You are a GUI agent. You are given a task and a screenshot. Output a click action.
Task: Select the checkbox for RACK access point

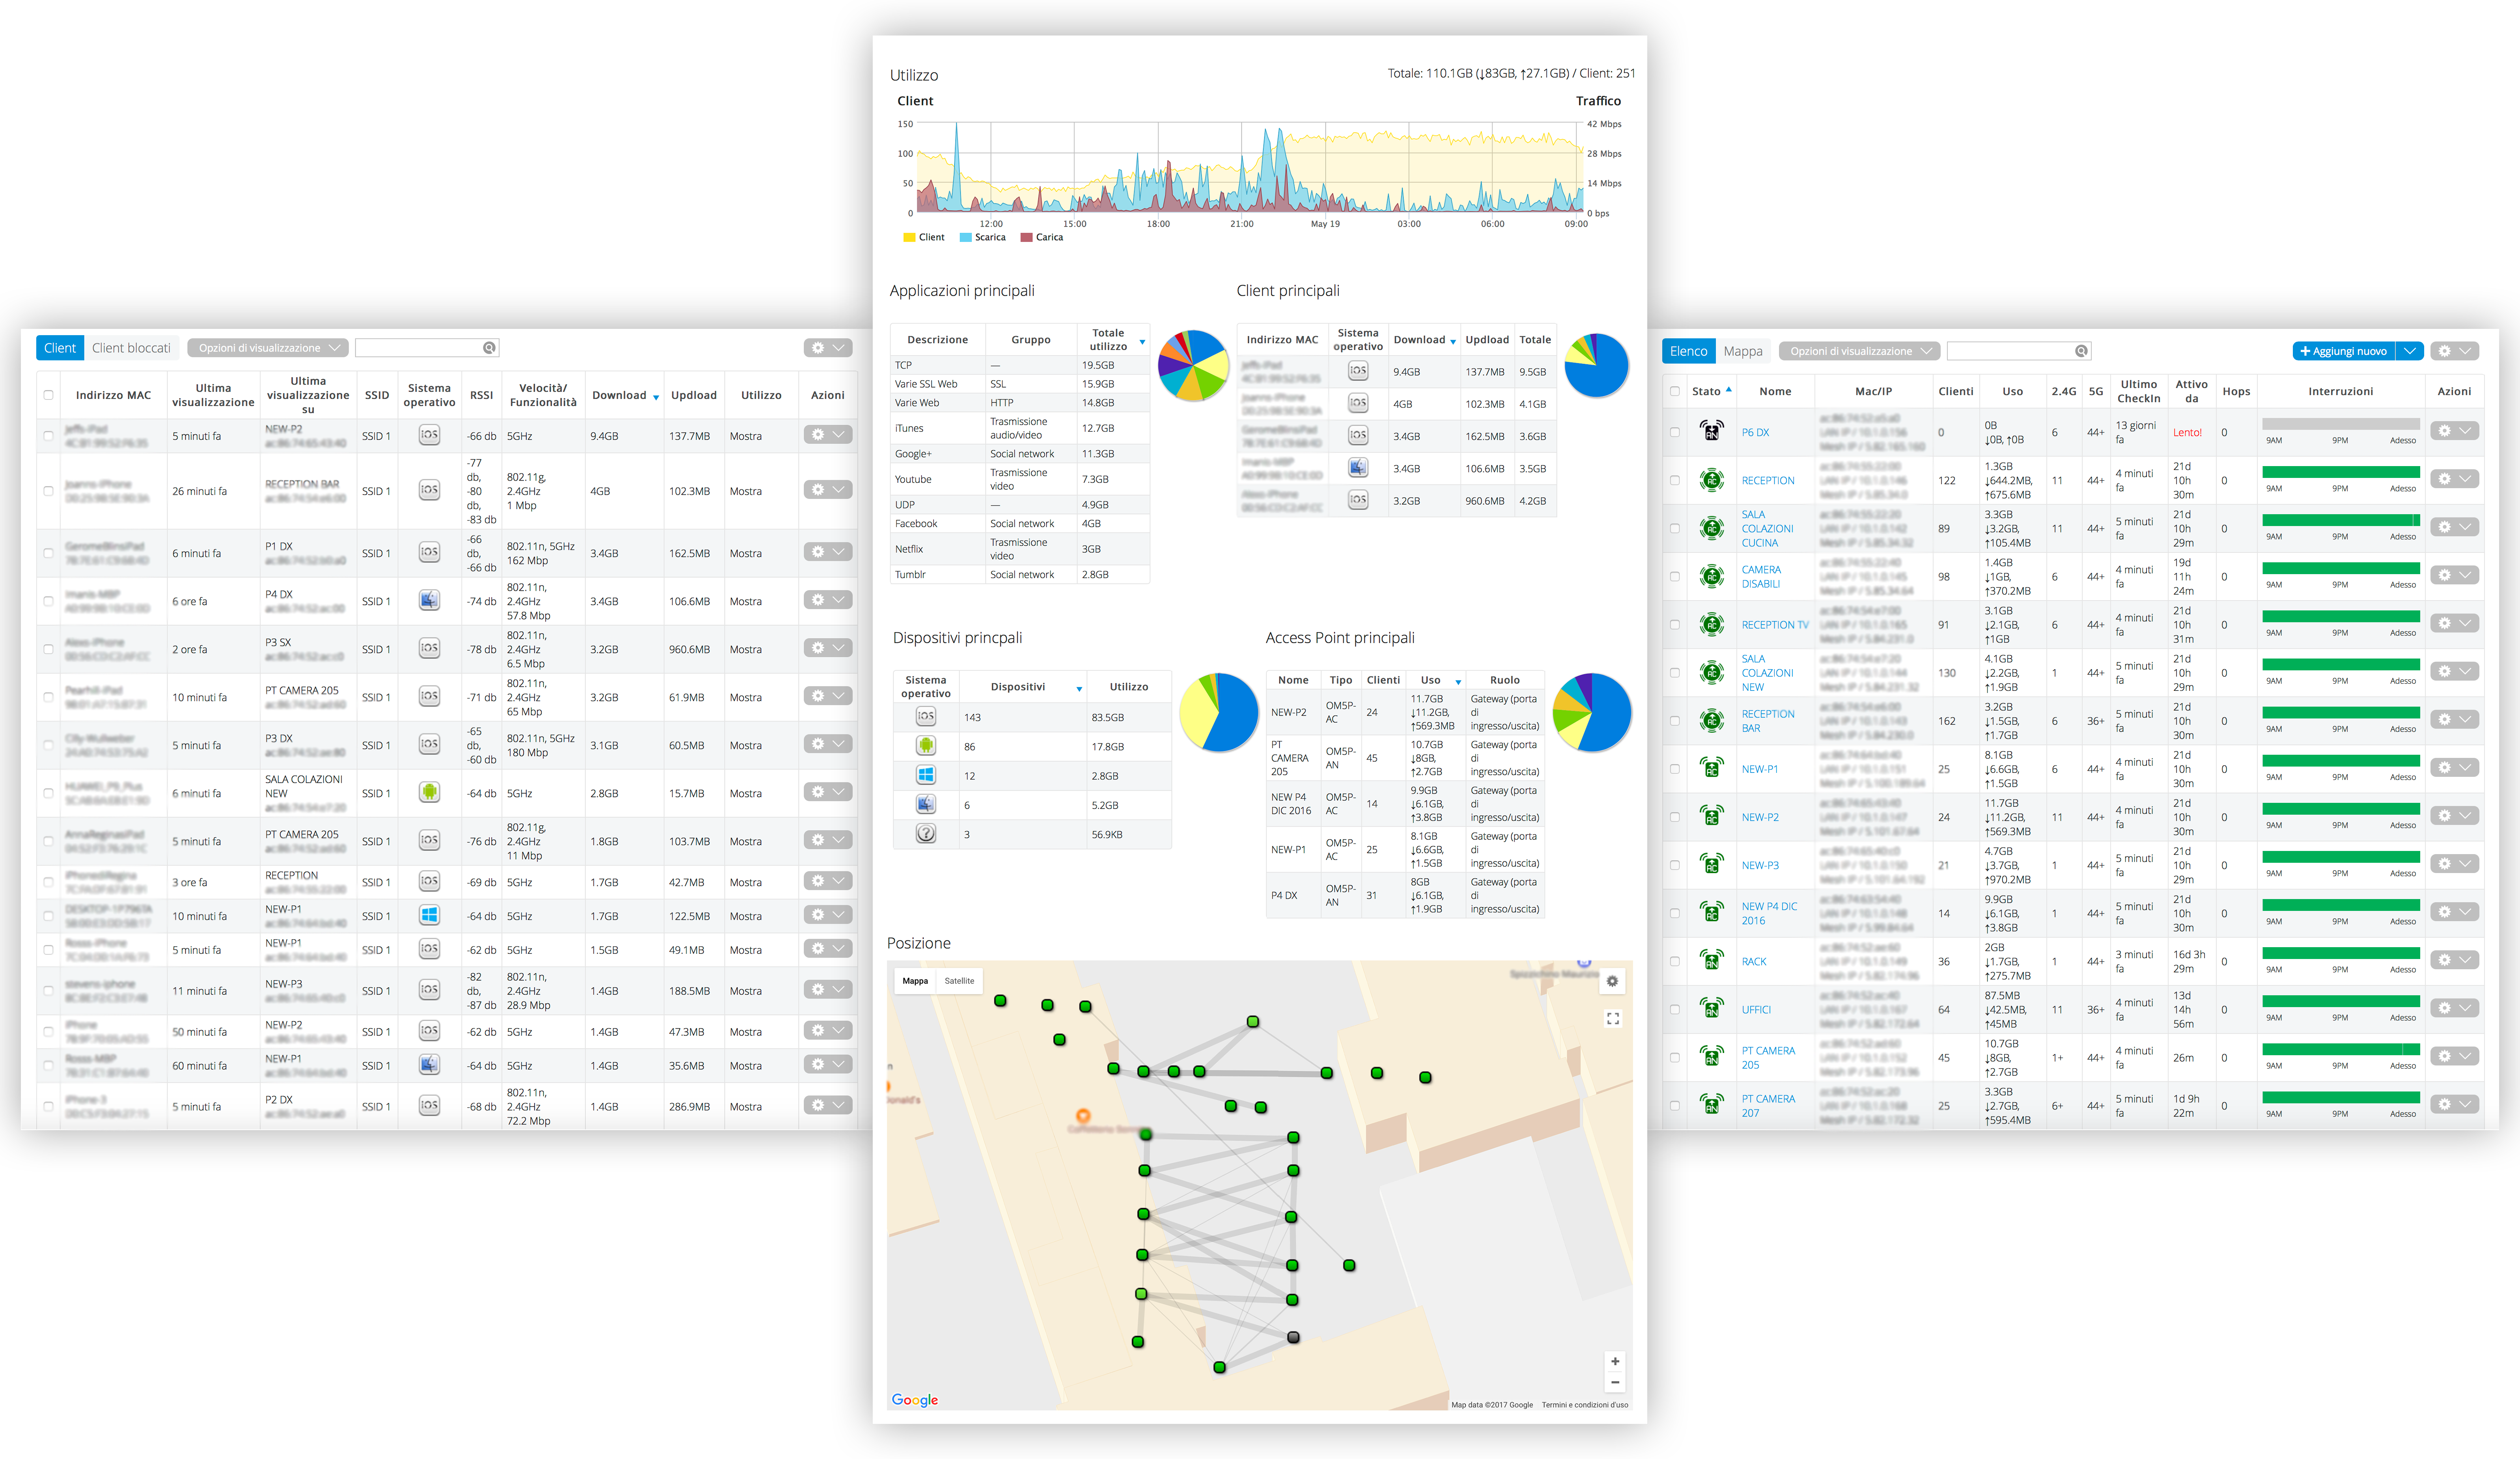[1675, 961]
